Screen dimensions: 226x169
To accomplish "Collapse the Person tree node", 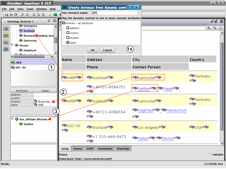I will tap(12, 45).
